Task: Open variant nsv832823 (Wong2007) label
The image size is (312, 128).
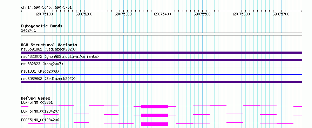Action: coord(42,64)
